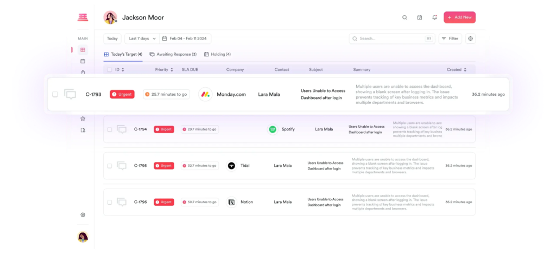Select the ticket ID C-1793
The height and width of the screenshot is (254, 556).
tap(93, 94)
